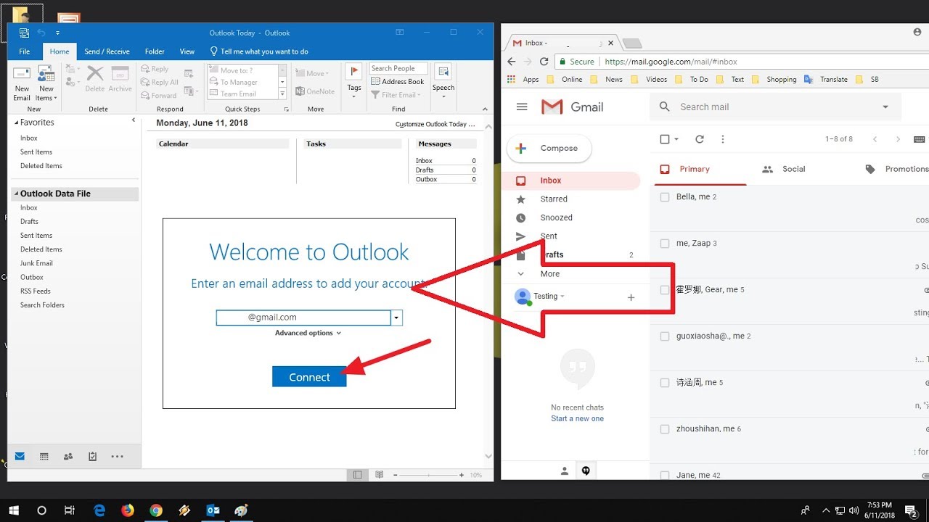929x522 pixels.
Task: Click the Search People field in Outlook
Action: [398, 69]
